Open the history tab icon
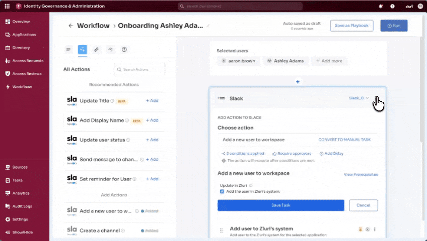This screenshot has height=241, width=427. coord(110,49)
